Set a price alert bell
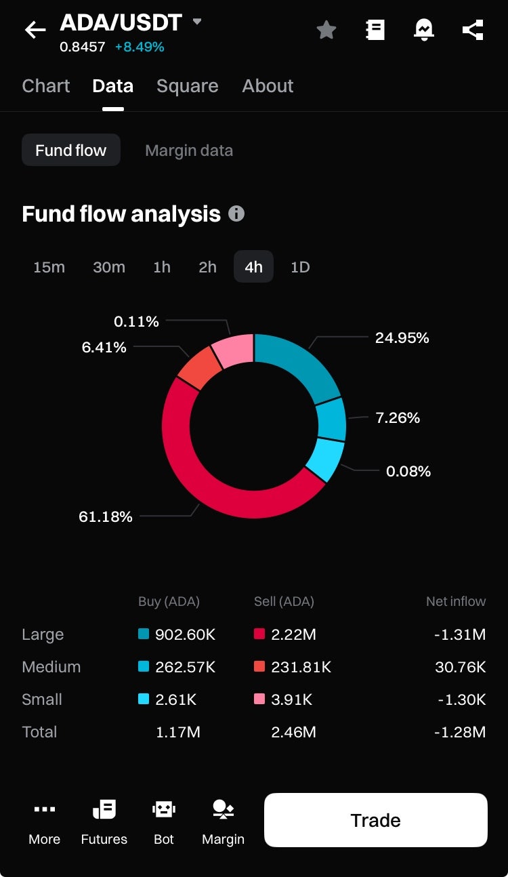This screenshot has height=877, width=508. (424, 30)
